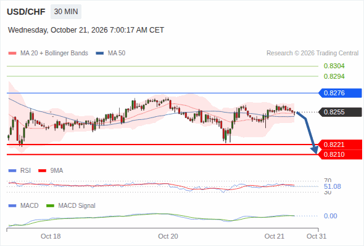Click the MACD legend label
This screenshot has height=246, width=364.
click(30, 206)
